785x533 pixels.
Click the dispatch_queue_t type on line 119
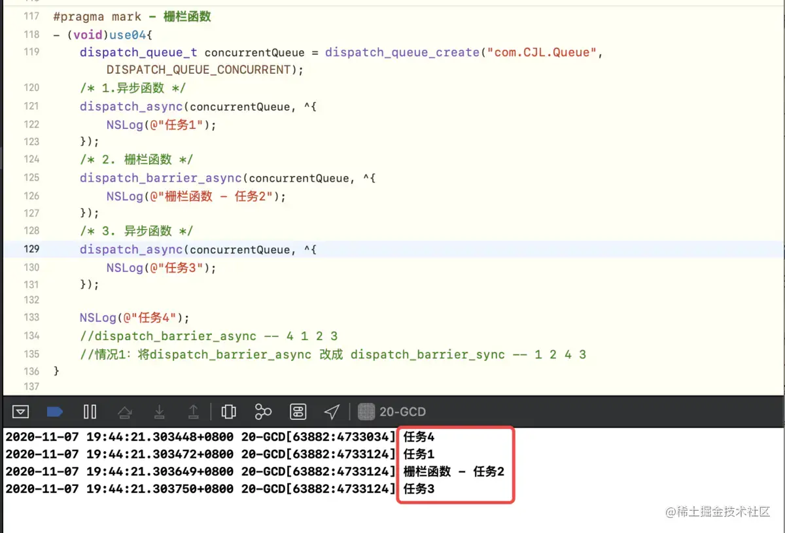(138, 52)
